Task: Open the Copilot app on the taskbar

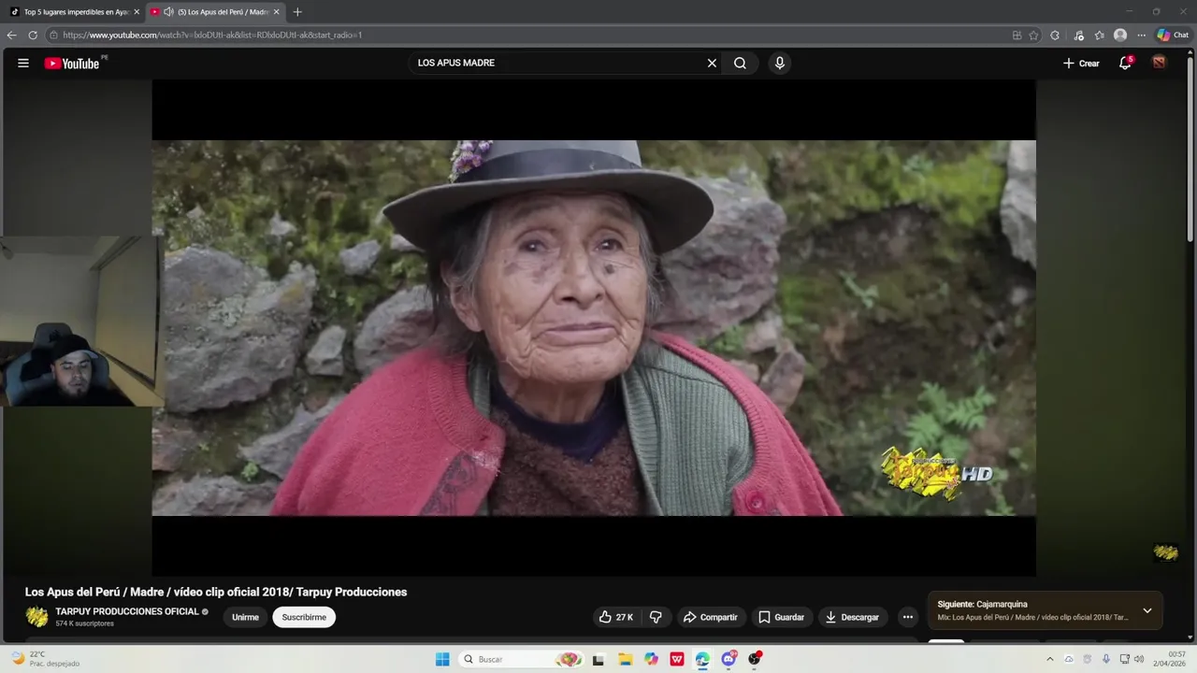Action: click(x=651, y=659)
